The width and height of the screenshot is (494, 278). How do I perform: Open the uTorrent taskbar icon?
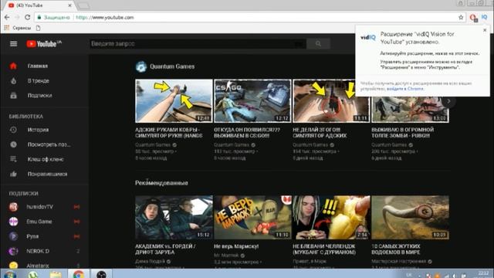[x=32, y=275]
